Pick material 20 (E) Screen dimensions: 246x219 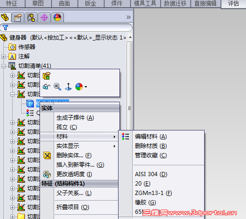click(x=143, y=184)
